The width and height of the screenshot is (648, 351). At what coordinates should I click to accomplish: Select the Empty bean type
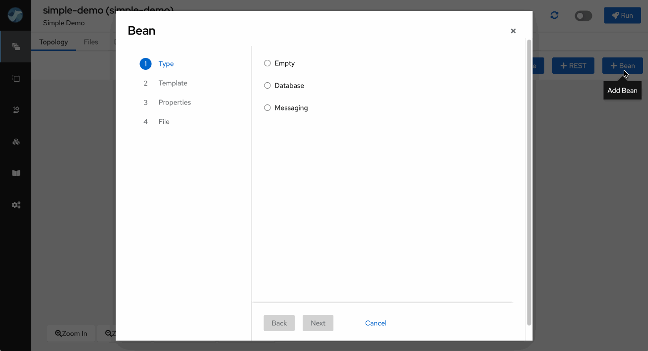pyautogui.click(x=267, y=63)
